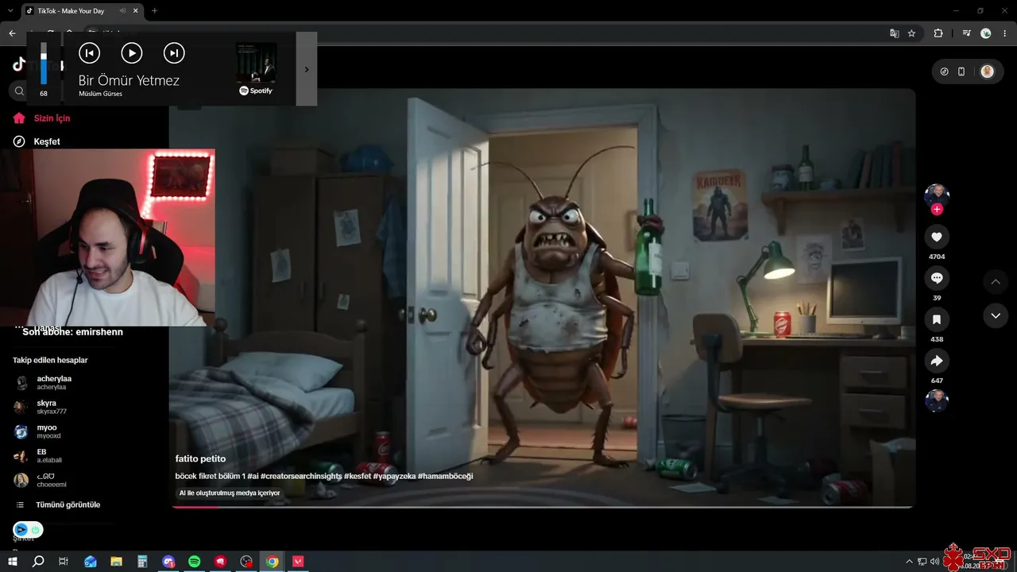
Task: Open the Windows Start menu
Action: point(13,562)
